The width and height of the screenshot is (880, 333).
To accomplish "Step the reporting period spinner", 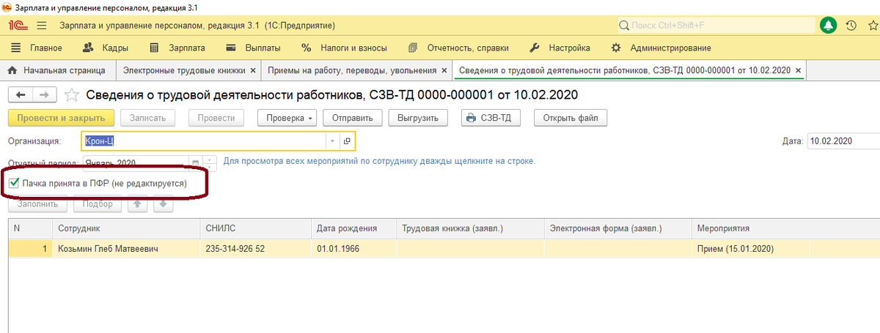I will tap(210, 162).
